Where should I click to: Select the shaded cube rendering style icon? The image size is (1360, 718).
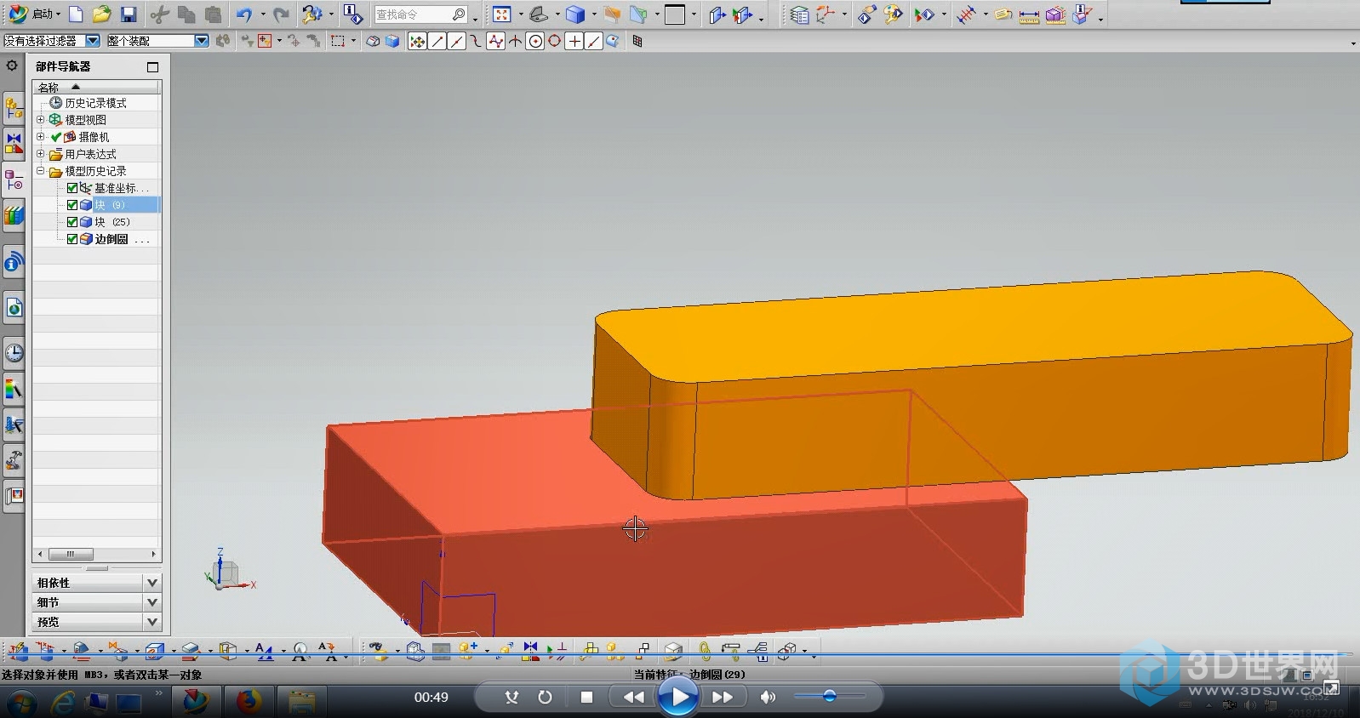coord(576,14)
